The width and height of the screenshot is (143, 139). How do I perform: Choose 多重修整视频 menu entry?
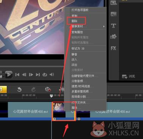(82, 91)
